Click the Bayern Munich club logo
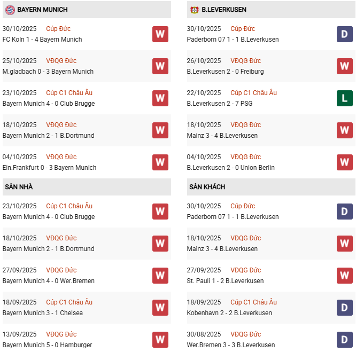356x352 pixels. pyautogui.click(x=10, y=10)
